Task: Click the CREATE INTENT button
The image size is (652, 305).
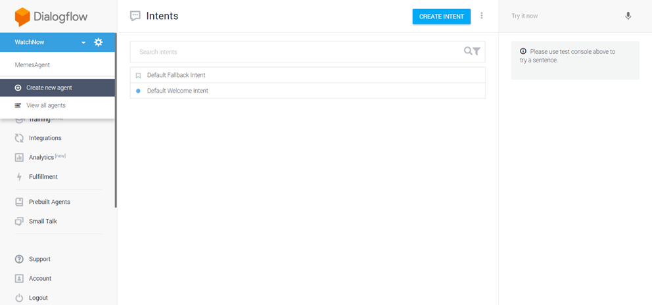Action: pos(441,16)
